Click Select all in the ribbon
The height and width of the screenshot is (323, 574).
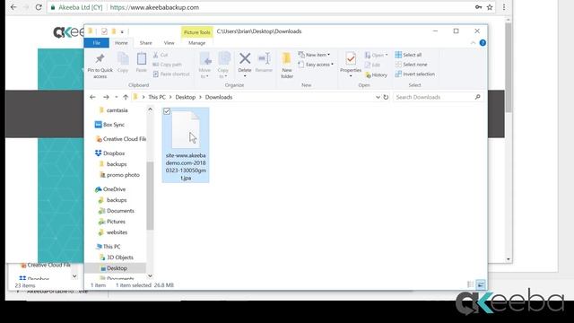[408, 55]
